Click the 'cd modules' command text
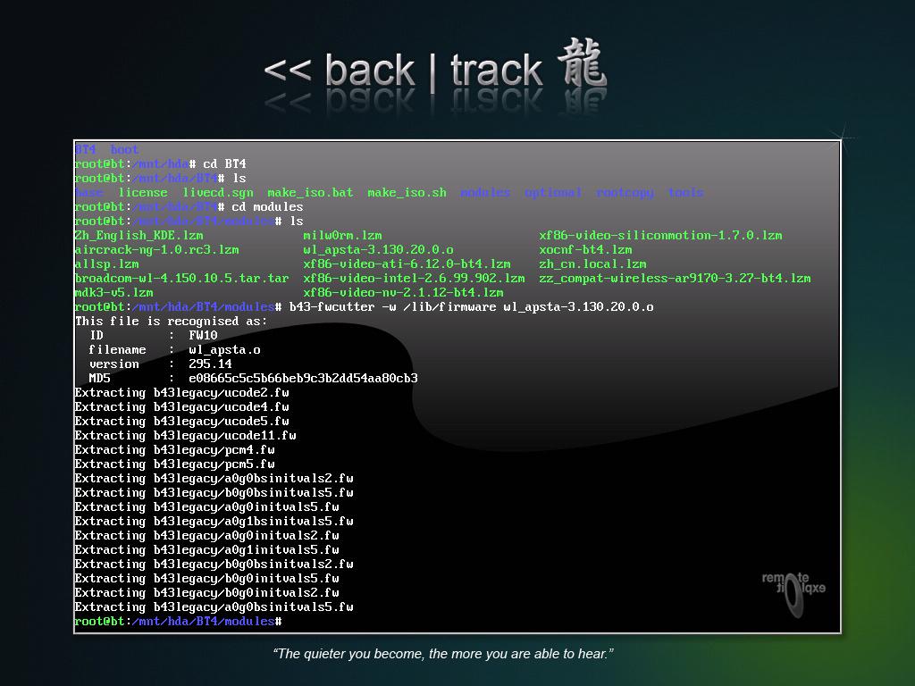The width and height of the screenshot is (915, 686). [267, 207]
